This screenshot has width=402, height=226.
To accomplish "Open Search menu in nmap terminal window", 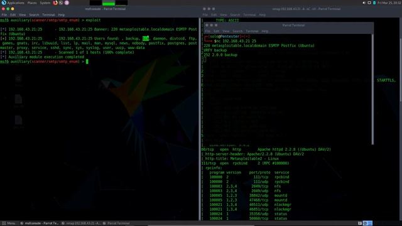I will click(235, 15).
